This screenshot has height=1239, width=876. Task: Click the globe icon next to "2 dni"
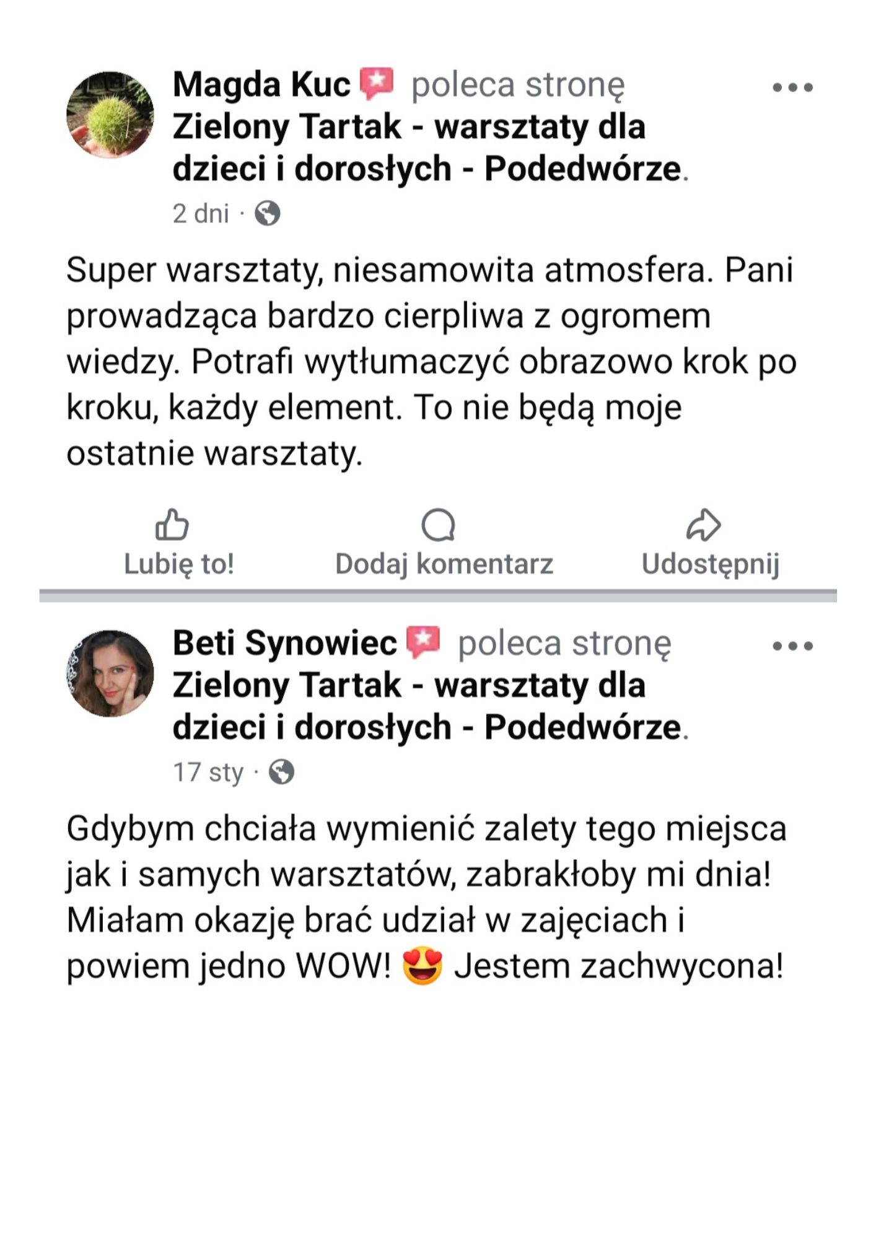(268, 214)
